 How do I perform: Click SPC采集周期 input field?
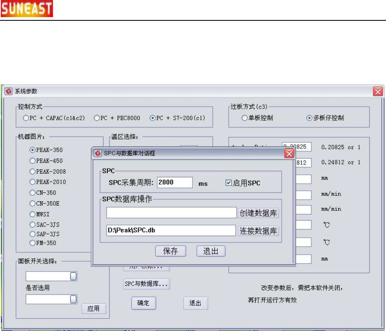point(175,183)
